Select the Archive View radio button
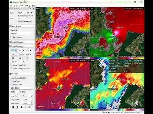This screenshot has width=153, height=114. [x=11, y=85]
